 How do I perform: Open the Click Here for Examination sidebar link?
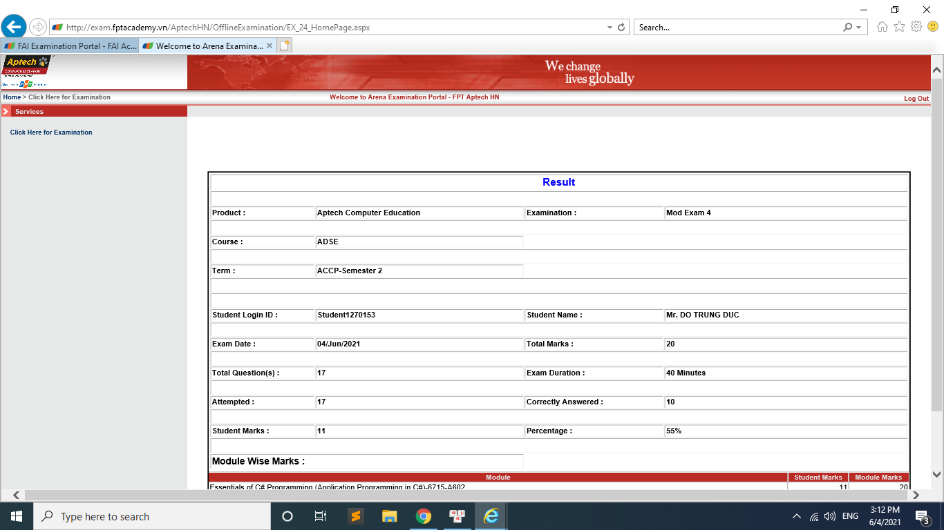[x=51, y=132]
